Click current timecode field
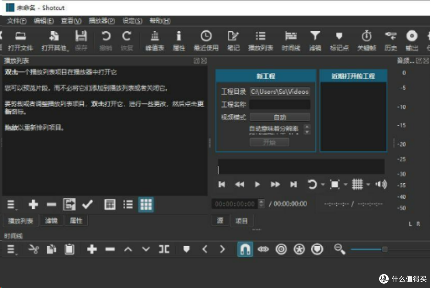Viewport: 431px width, 288px height. (x=235, y=204)
